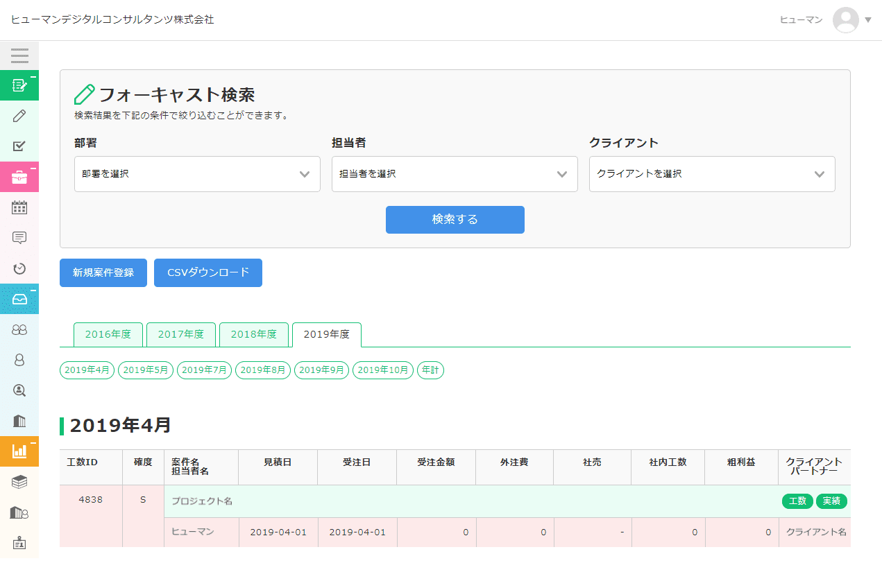Click the 工数 badge on project row

(x=797, y=501)
